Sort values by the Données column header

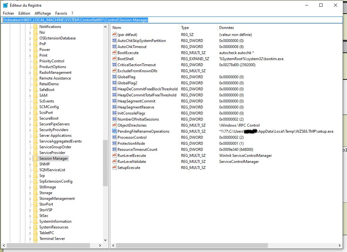(x=280, y=27)
